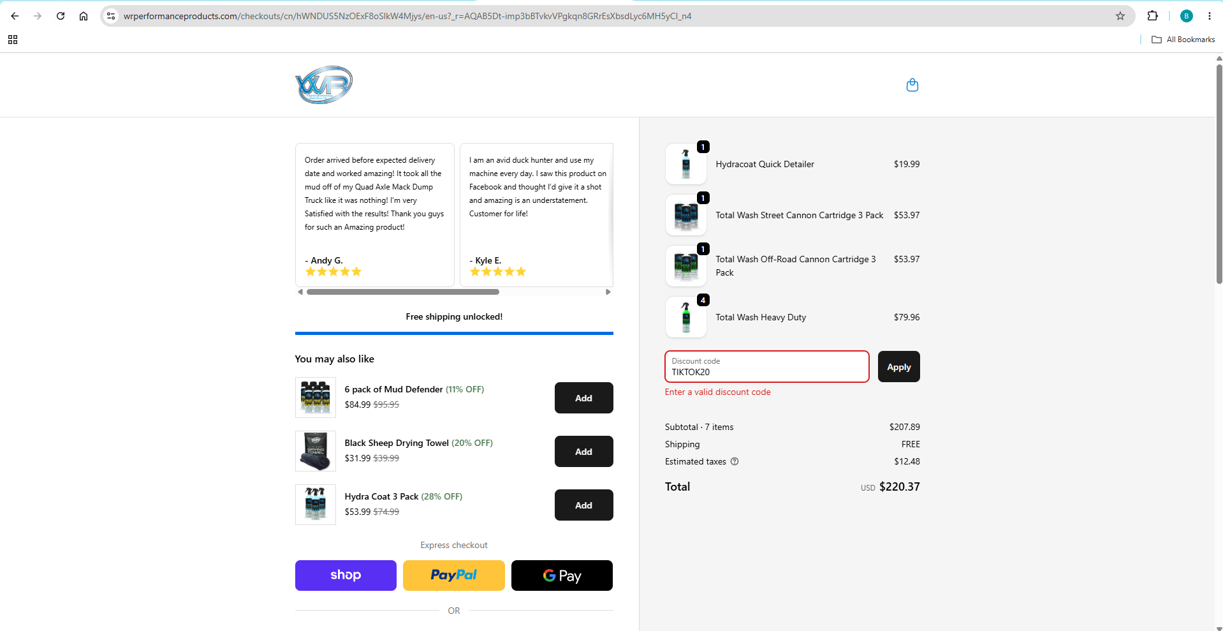Bookmark this page with the star icon
The height and width of the screenshot is (631, 1223).
(1120, 16)
